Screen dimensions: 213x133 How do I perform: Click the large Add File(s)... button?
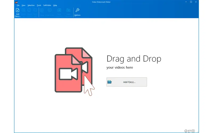[x=127, y=82]
